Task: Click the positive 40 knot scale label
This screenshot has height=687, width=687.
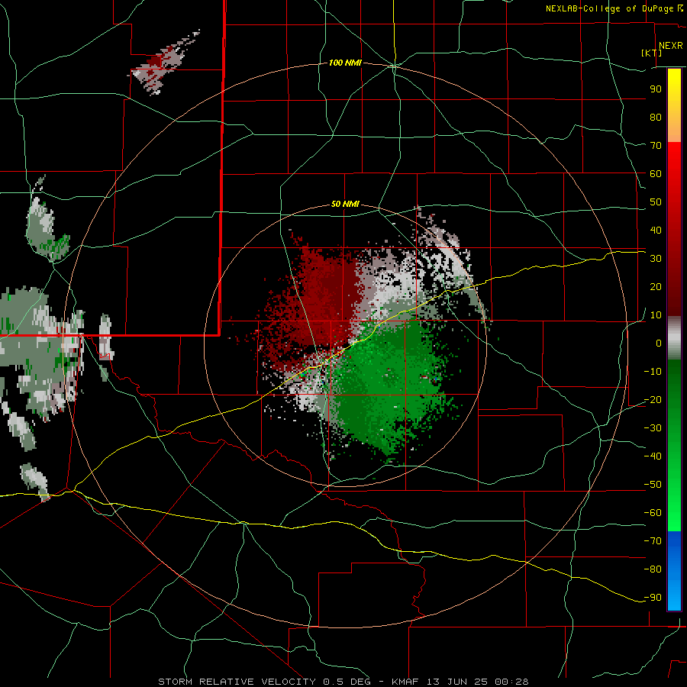Action: pos(656,231)
